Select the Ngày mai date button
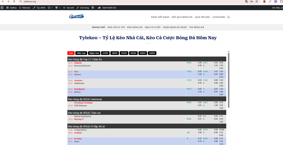The width and height of the screenshot is (283, 145). click(x=94, y=53)
